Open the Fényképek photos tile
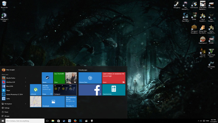The width and height of the screenshot is (218, 123). (x=53, y=102)
